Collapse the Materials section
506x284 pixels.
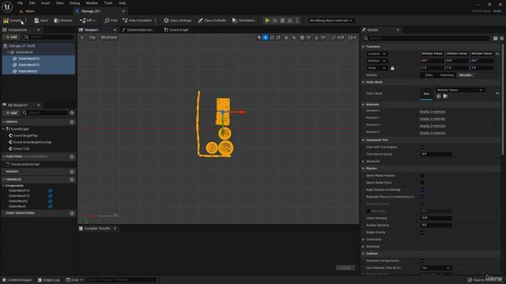click(364, 105)
